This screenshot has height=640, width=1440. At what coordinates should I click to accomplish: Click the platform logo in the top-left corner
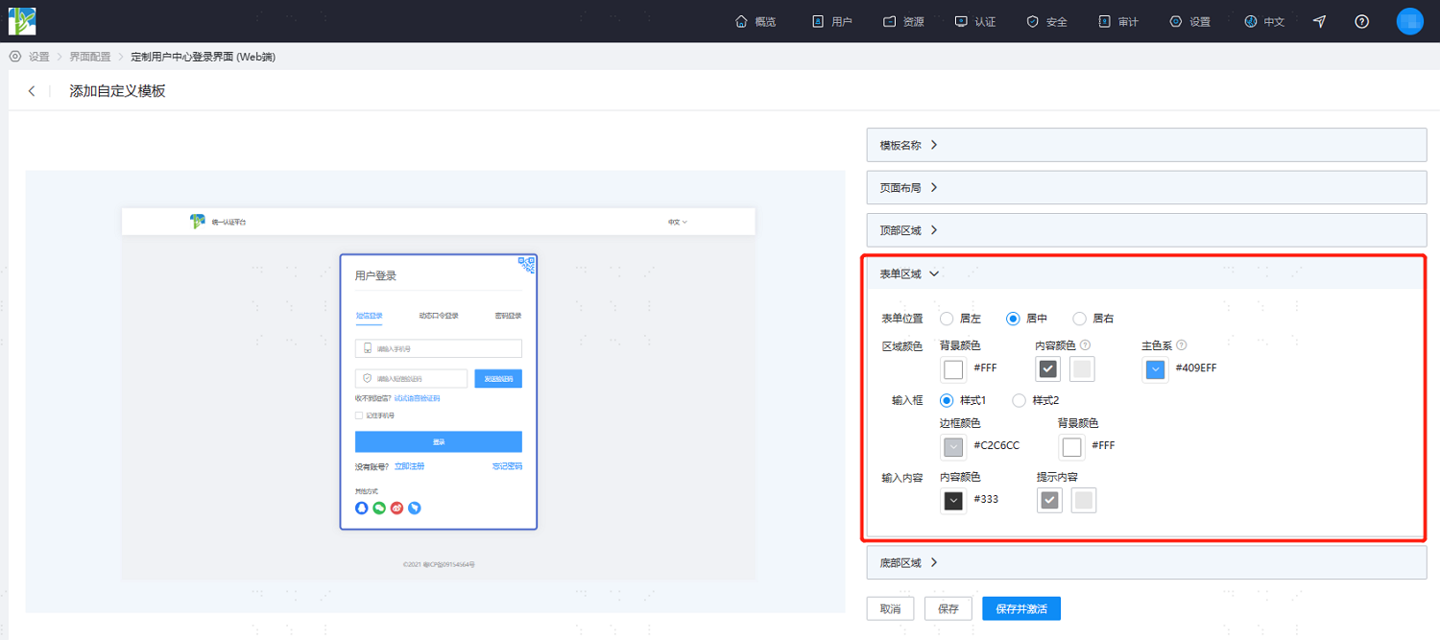point(22,21)
